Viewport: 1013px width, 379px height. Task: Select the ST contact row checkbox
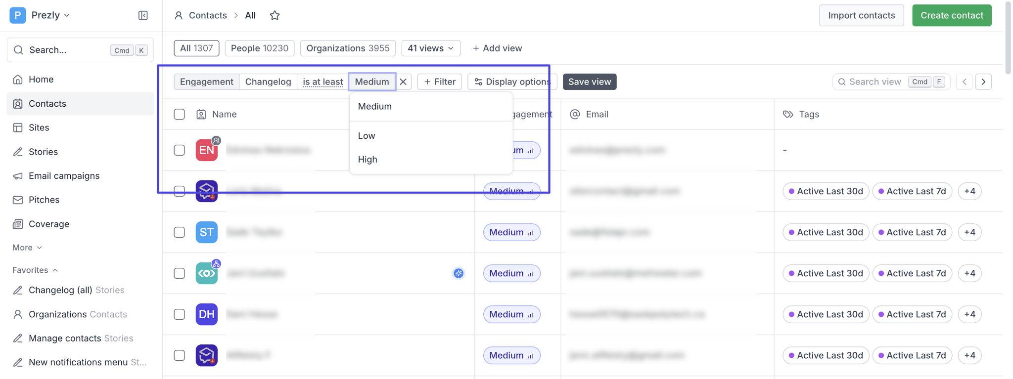coord(180,232)
